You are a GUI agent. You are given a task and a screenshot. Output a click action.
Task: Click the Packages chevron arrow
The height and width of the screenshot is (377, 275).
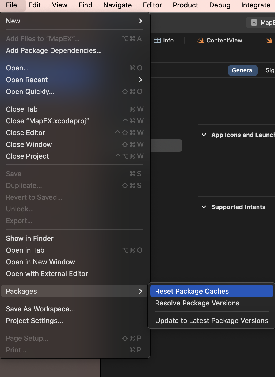[x=140, y=291]
